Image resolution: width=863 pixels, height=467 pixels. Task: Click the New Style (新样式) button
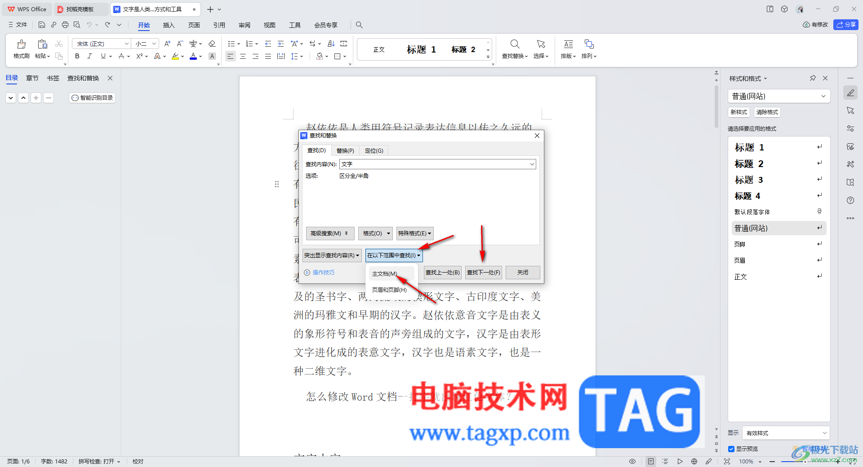point(739,112)
